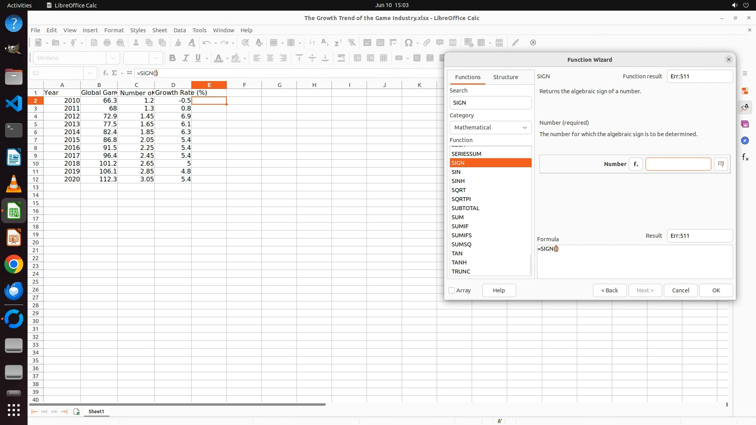
Task: Switch to the Structure tab
Action: (506, 77)
